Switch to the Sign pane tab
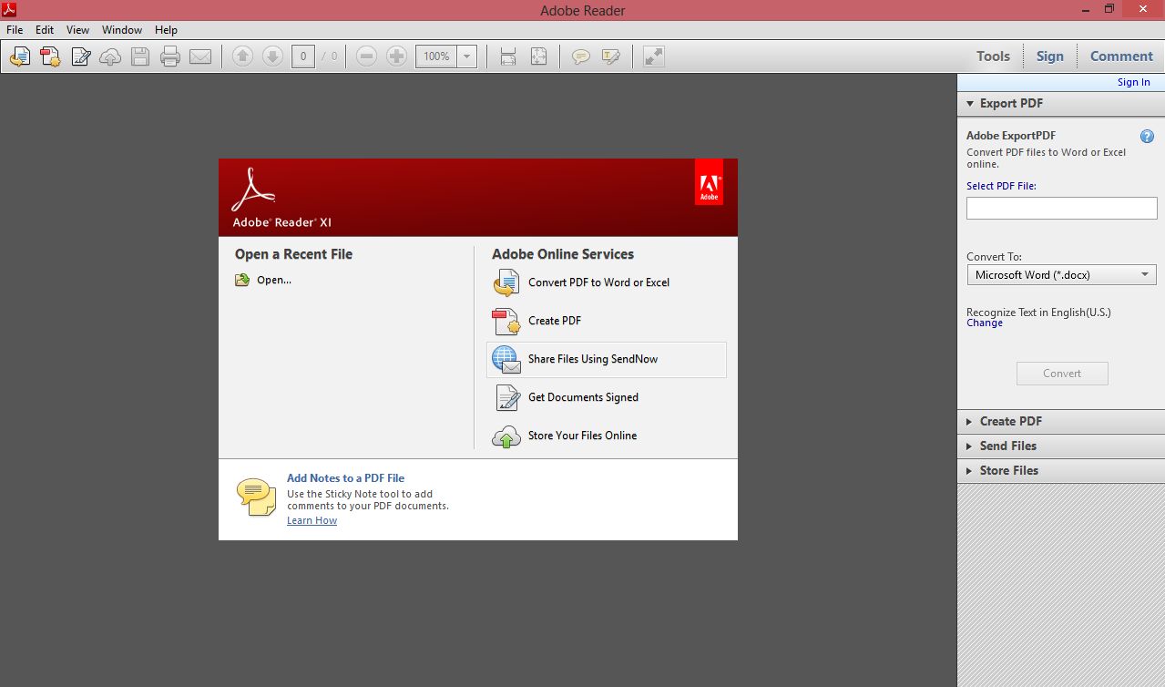The height and width of the screenshot is (687, 1165). 1049,56
